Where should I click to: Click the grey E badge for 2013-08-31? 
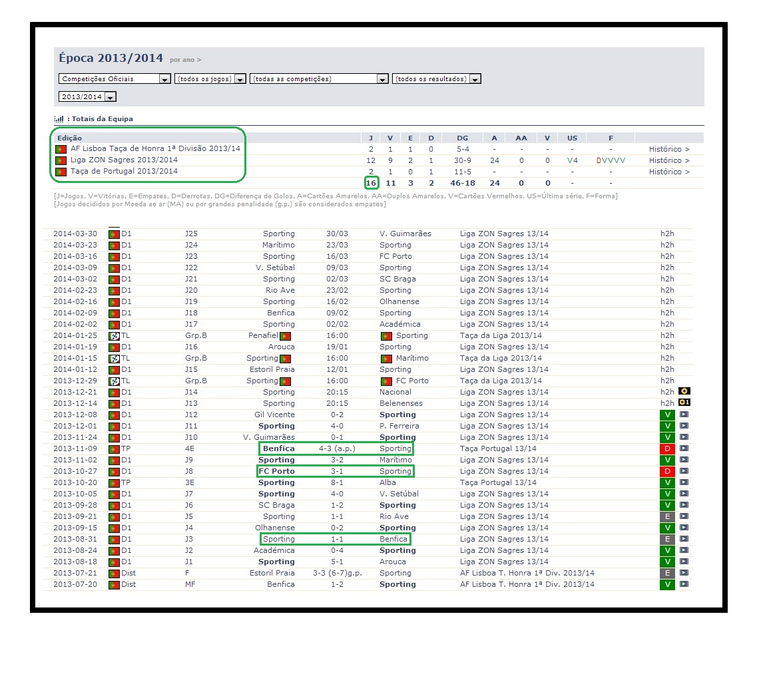[x=668, y=539]
